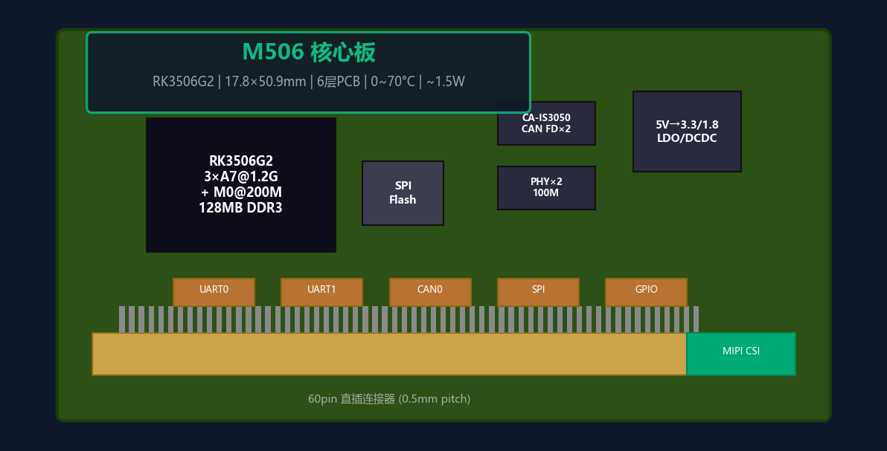Select the SPI Flash chip block
This screenshot has width=887, height=451.
click(x=403, y=193)
